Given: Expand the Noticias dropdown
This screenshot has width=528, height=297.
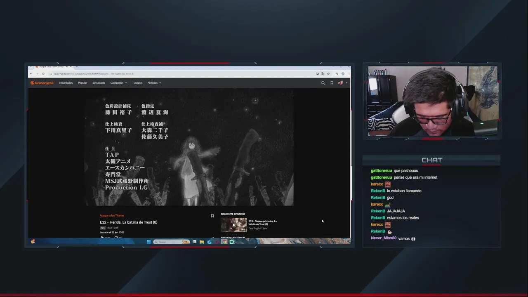Looking at the screenshot, I should point(154,83).
